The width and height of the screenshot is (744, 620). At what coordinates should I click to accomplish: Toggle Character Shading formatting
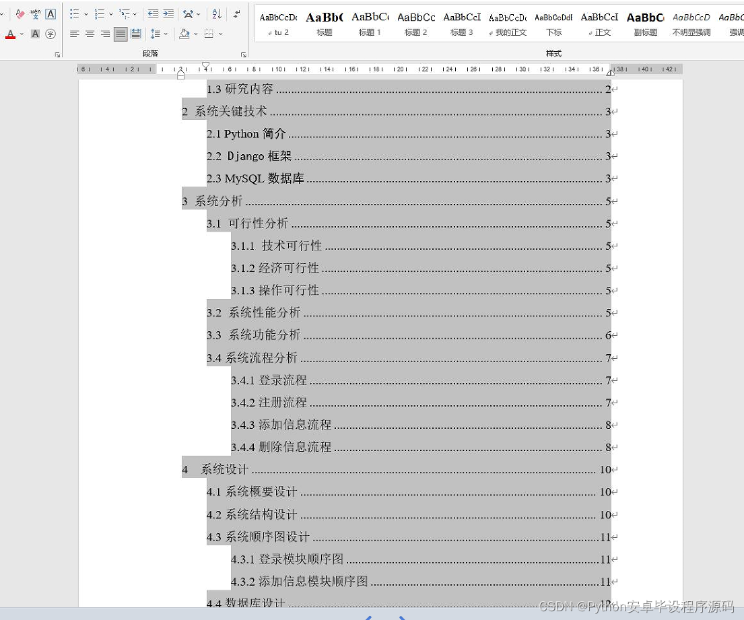point(34,34)
